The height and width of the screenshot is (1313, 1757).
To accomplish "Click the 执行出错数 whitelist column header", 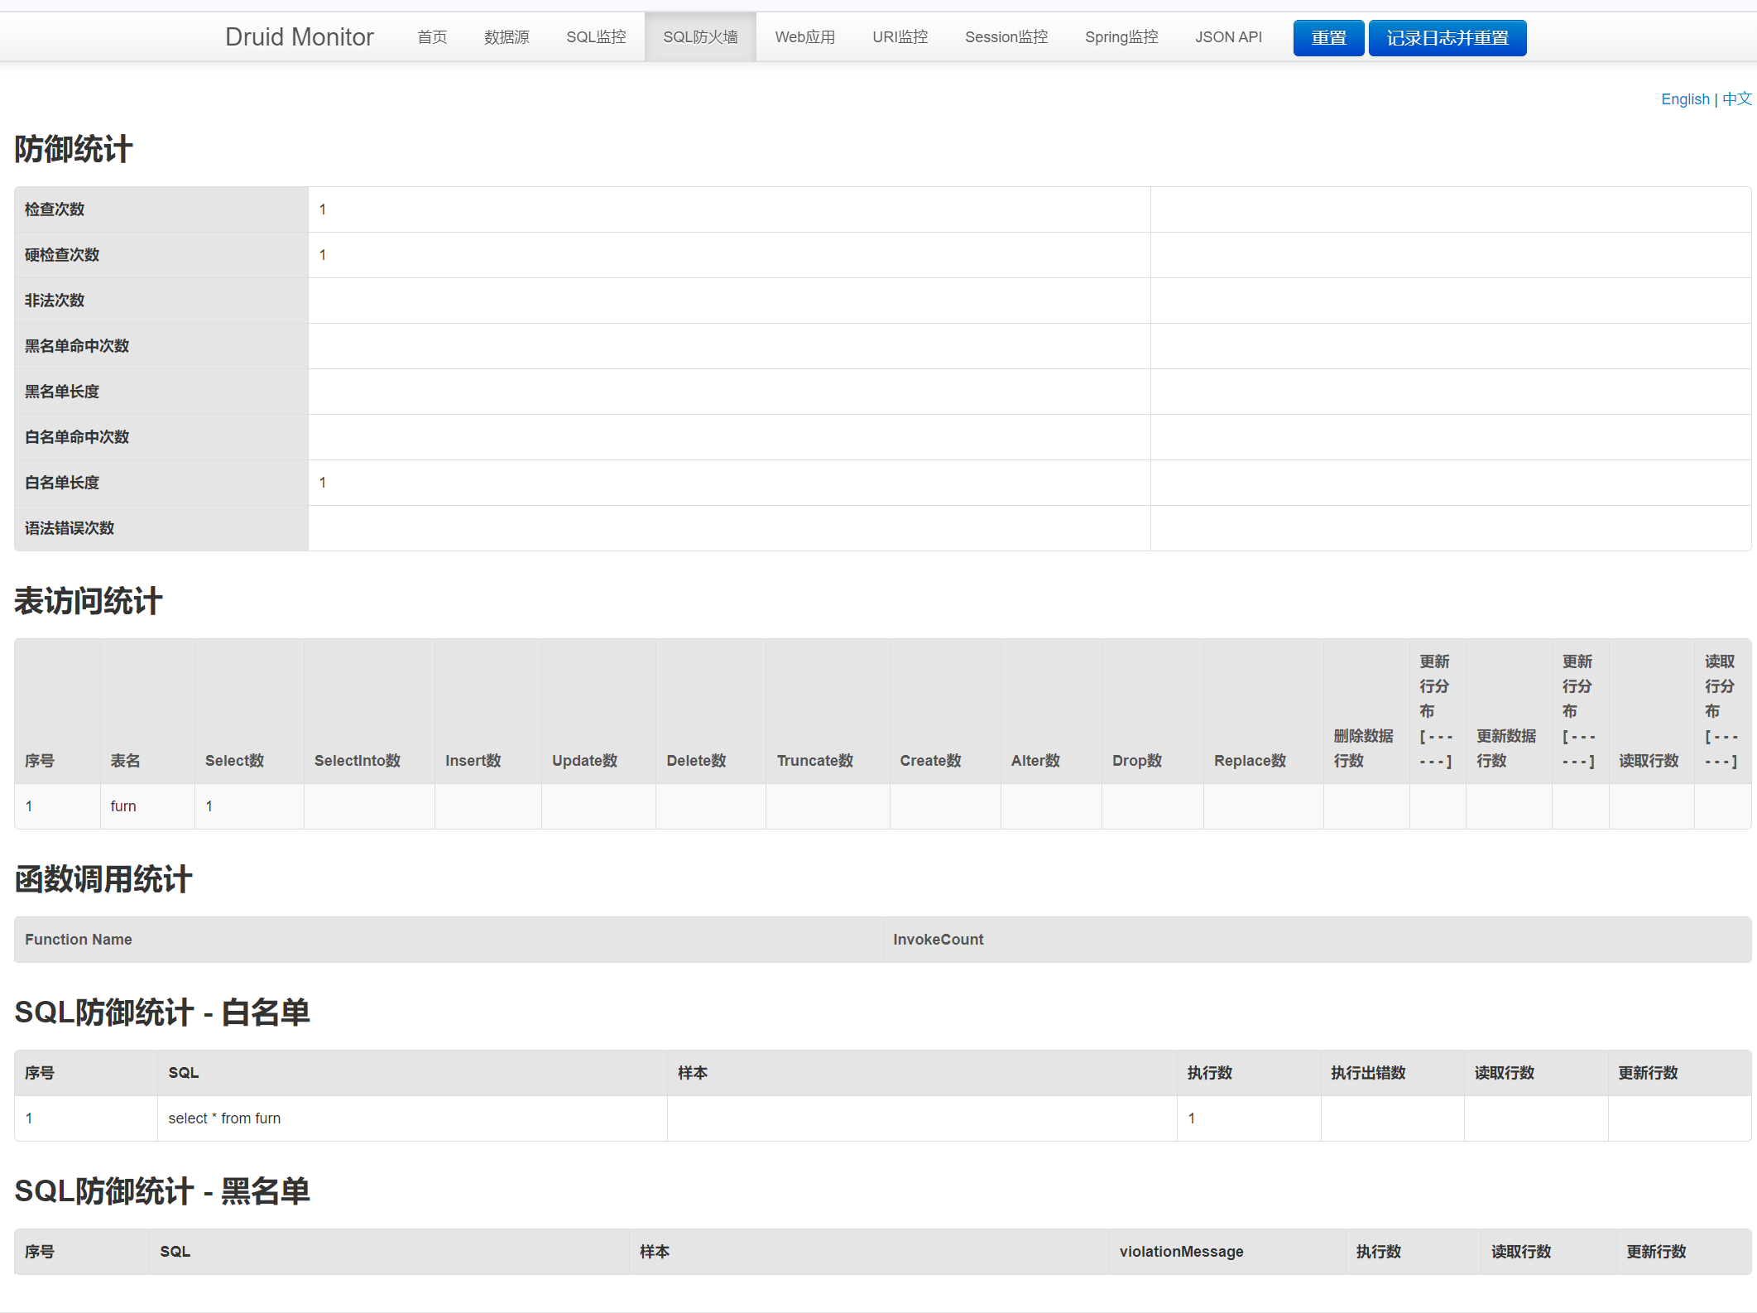I will coord(1368,1073).
